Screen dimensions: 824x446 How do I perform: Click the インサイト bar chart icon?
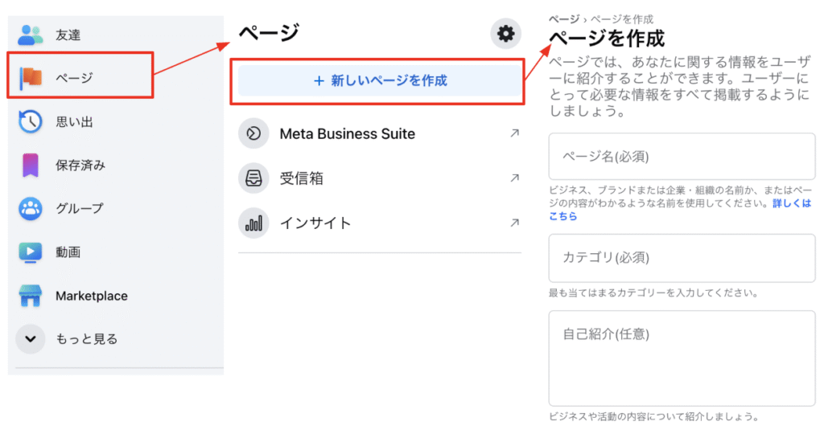click(x=253, y=223)
